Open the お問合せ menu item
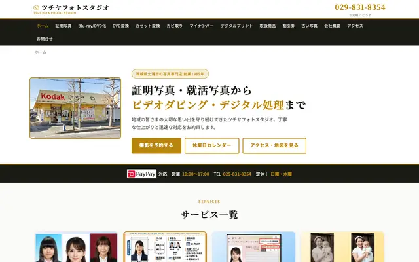Image resolution: width=419 pixels, height=262 pixels. tap(45, 39)
